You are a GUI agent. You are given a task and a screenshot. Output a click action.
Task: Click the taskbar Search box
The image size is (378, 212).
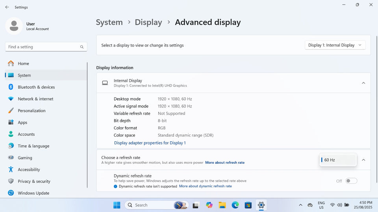156,205
